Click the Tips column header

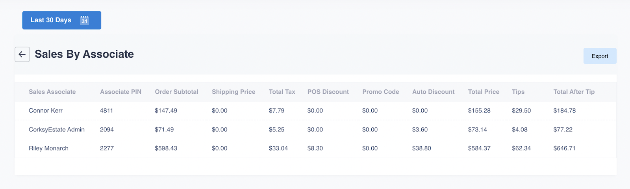pos(518,92)
